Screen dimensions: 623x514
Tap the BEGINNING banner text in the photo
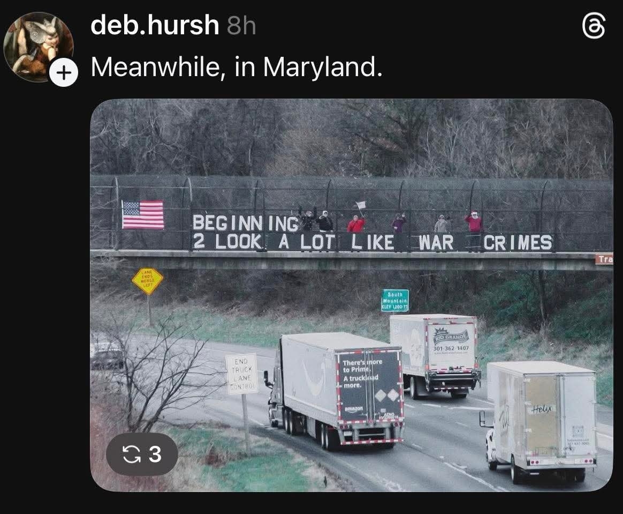coord(245,223)
